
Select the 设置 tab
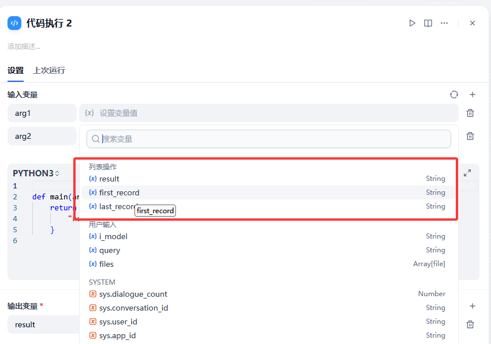[x=16, y=70]
